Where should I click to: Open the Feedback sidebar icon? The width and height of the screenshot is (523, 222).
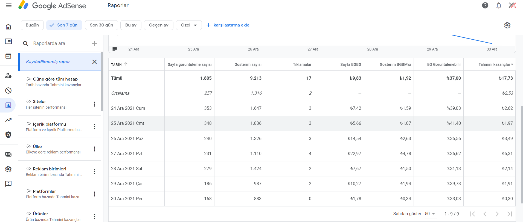[8, 183]
